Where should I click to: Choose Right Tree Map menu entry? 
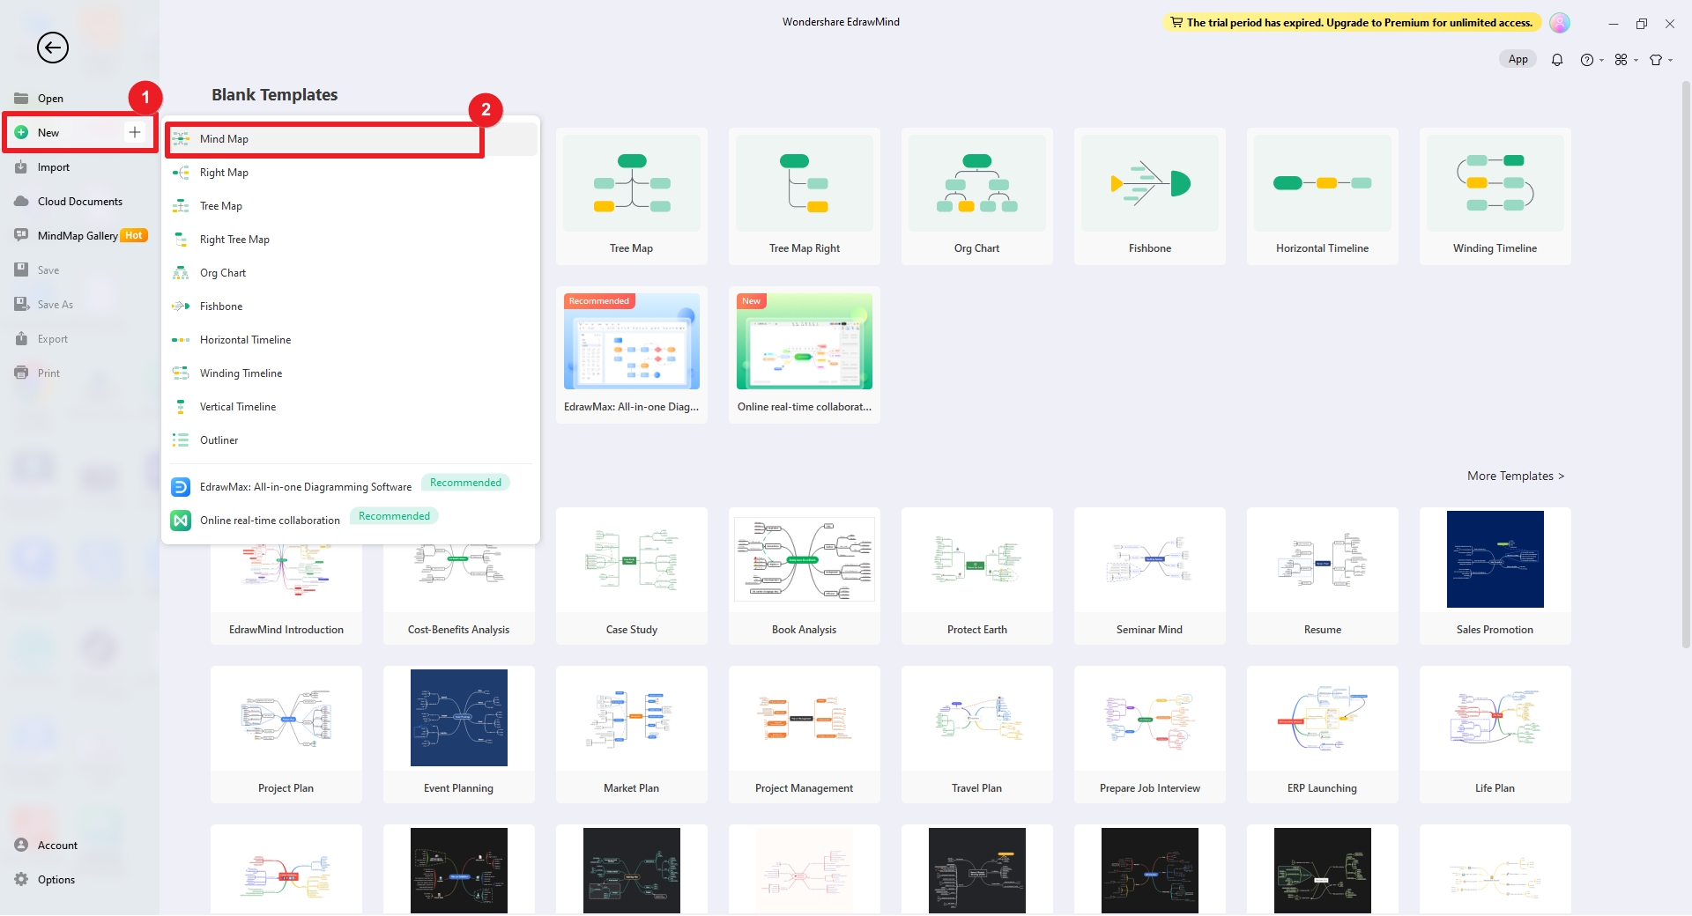[x=352, y=240]
